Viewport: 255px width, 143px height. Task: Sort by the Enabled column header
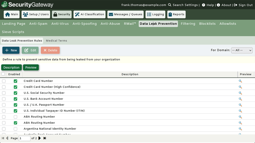(14, 74)
